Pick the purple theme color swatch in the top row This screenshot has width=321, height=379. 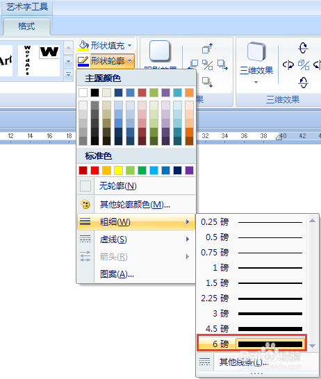[165, 92]
